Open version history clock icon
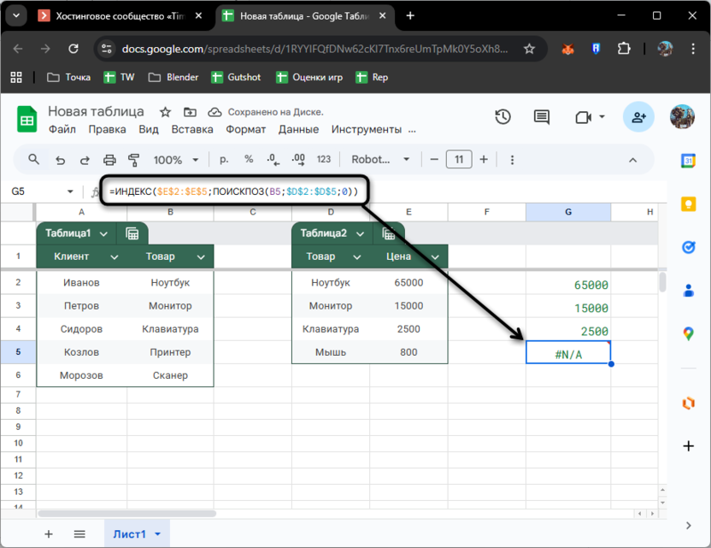711x548 pixels. (503, 117)
